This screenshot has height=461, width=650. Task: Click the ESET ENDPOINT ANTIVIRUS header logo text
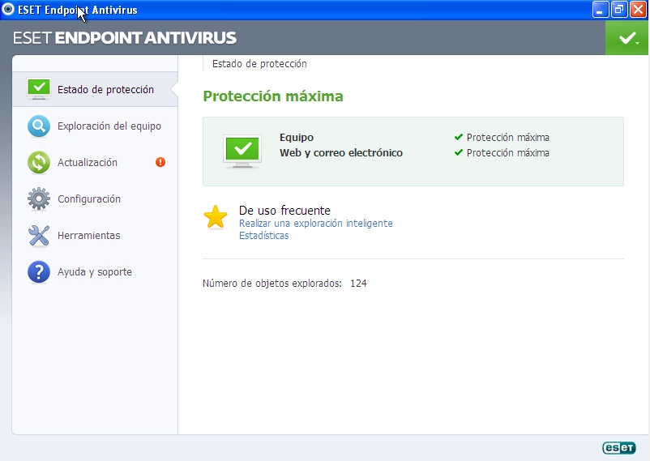125,38
